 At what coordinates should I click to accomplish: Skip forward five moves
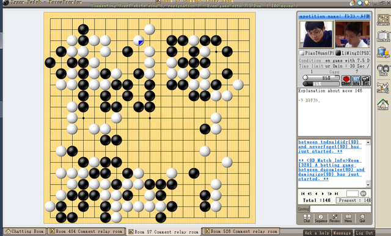329,194
